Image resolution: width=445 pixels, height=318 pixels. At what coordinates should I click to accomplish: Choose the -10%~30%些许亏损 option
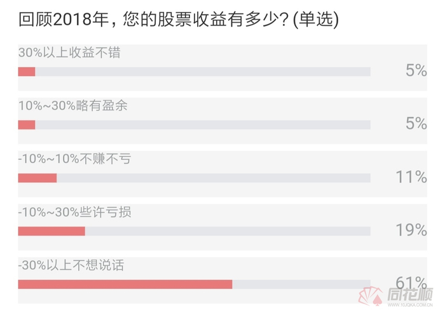click(x=222, y=227)
